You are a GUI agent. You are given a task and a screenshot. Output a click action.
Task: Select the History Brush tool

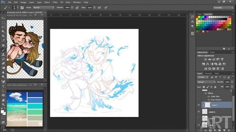3,59
